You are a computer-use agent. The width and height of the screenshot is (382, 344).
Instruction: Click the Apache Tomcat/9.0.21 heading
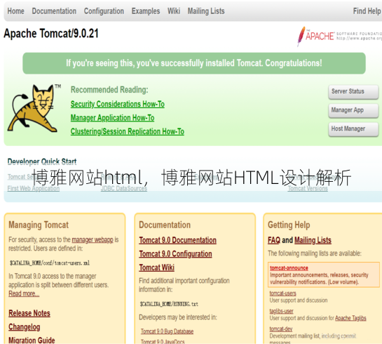(51, 34)
